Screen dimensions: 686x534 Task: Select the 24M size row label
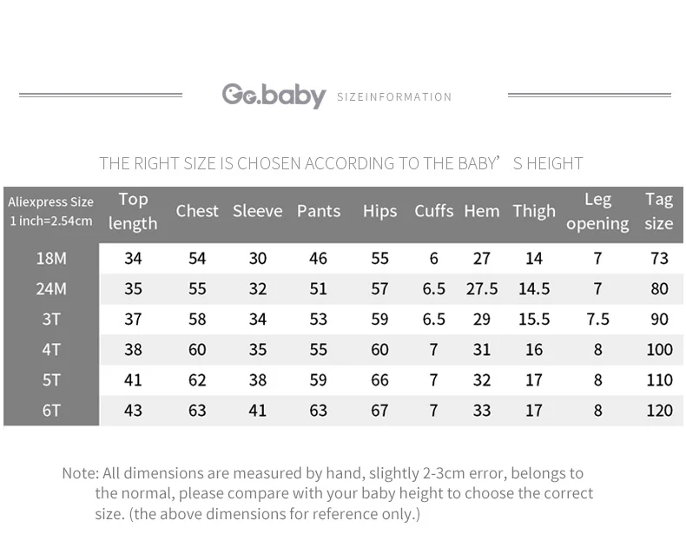[x=51, y=289]
